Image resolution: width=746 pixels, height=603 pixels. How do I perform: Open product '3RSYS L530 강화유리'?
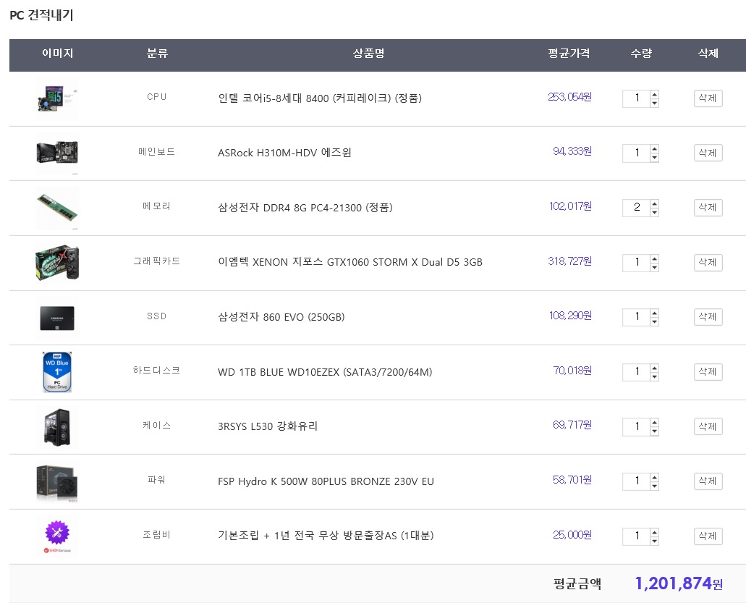pyautogui.click(x=268, y=426)
